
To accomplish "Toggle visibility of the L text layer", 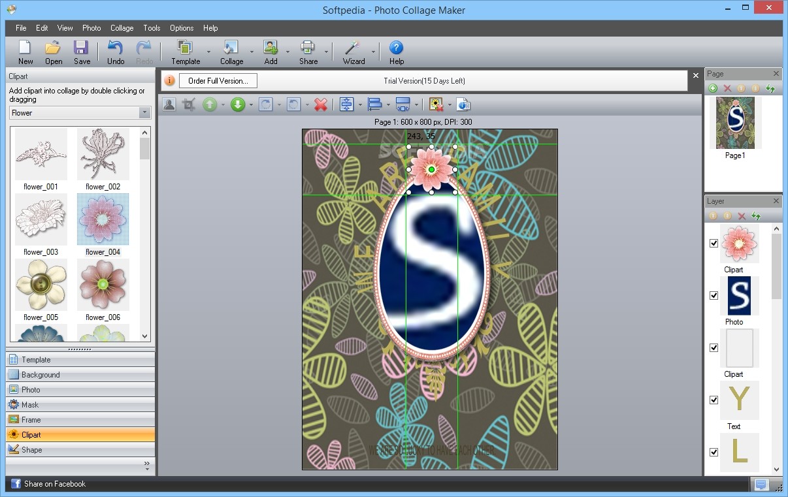I will (714, 452).
